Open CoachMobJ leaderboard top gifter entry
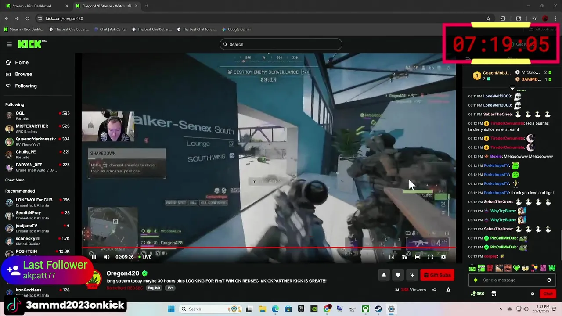The width and height of the screenshot is (562, 316). [493, 75]
